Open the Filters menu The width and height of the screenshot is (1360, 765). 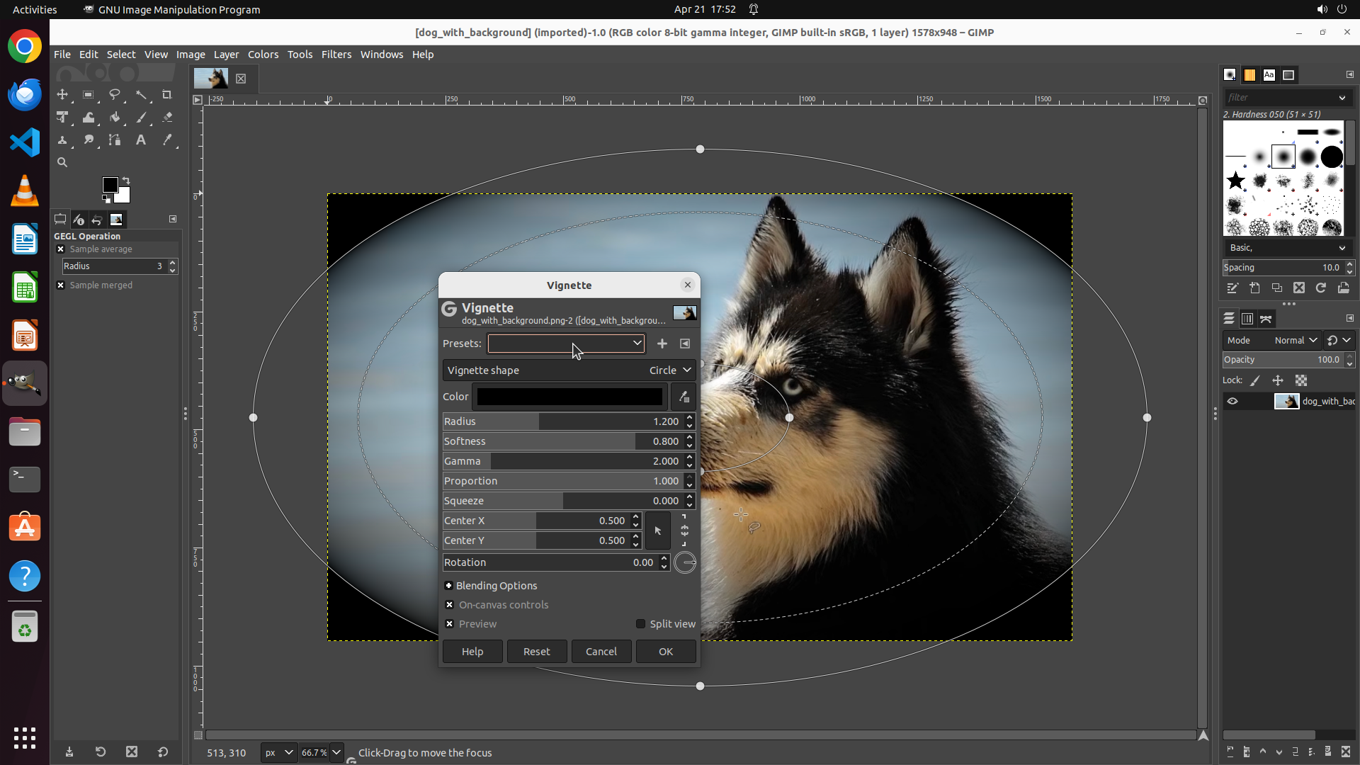coord(336,55)
